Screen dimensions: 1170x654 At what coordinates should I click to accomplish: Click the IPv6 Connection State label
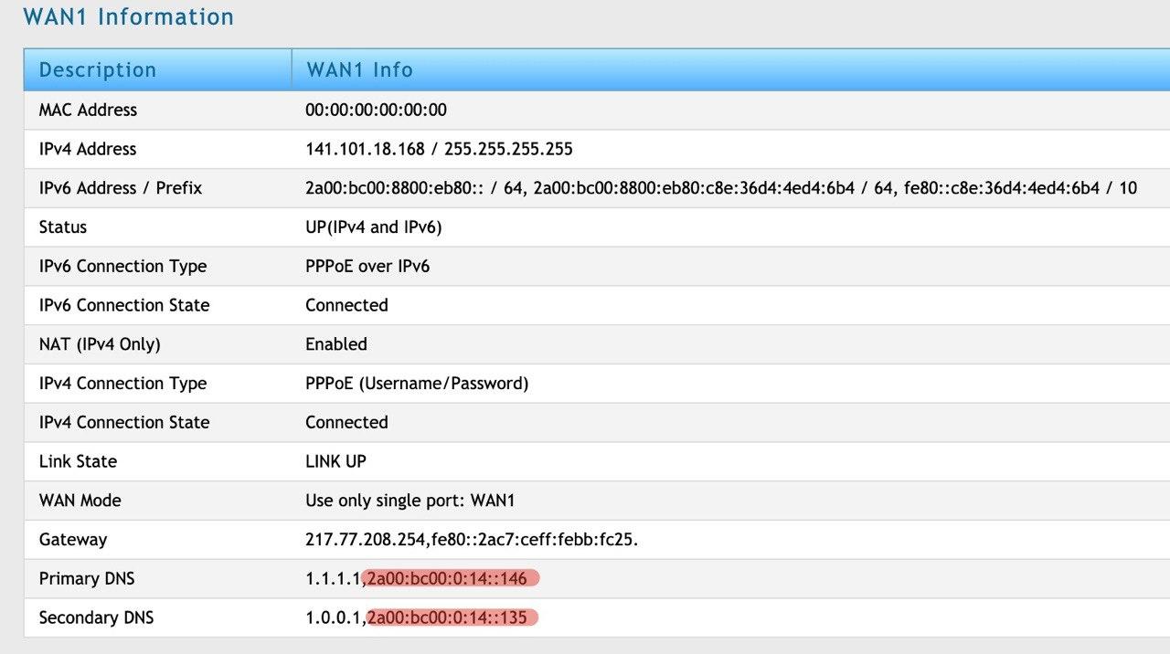[124, 305]
